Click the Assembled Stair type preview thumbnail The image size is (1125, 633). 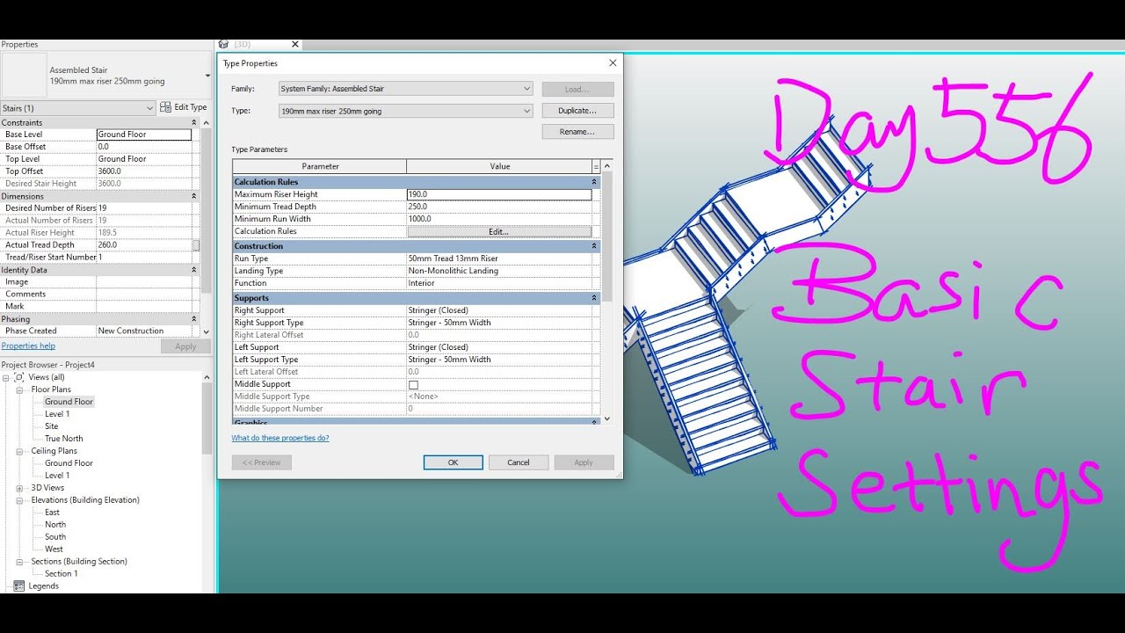[x=25, y=76]
